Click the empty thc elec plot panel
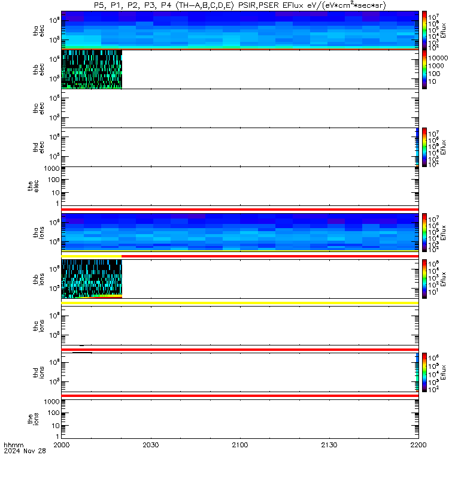This screenshot has width=449, height=479. (240, 108)
